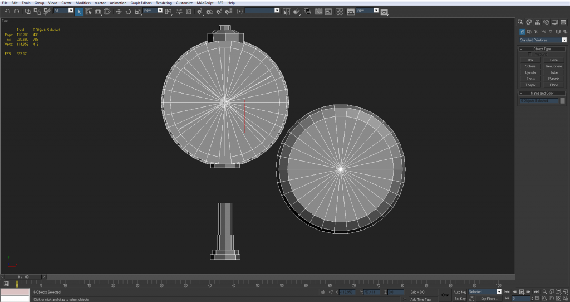Click the Teapot primitive button
570x302 pixels.
[x=530, y=85]
